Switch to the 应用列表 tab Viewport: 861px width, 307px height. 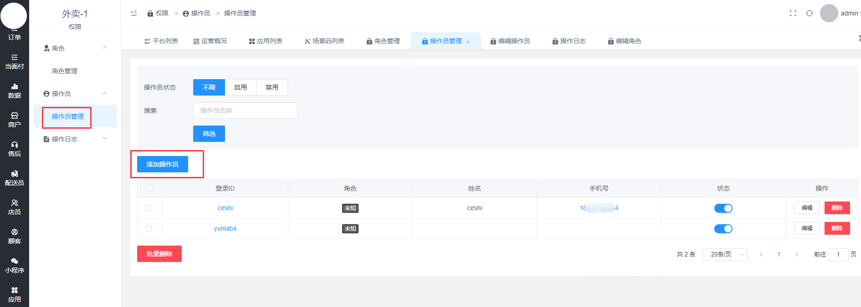pos(266,41)
